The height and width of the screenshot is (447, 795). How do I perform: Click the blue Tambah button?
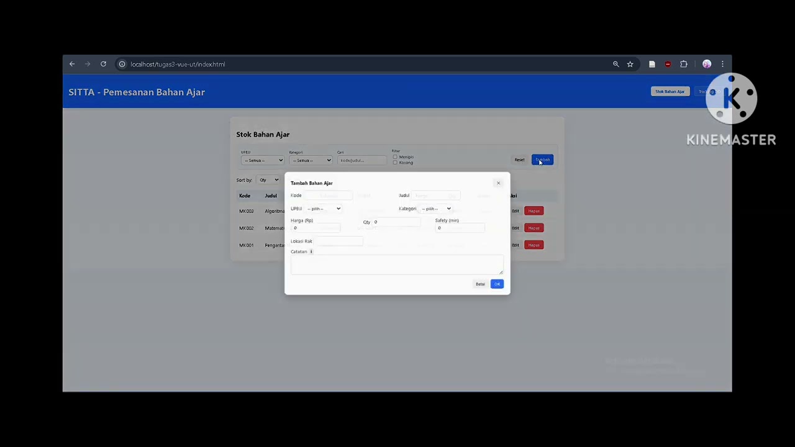(x=542, y=160)
